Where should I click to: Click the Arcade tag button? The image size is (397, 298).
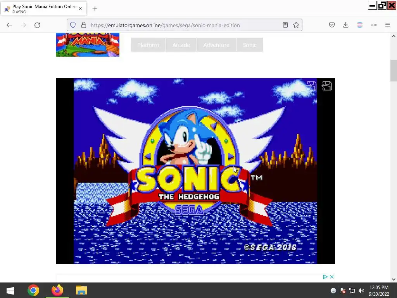click(181, 45)
